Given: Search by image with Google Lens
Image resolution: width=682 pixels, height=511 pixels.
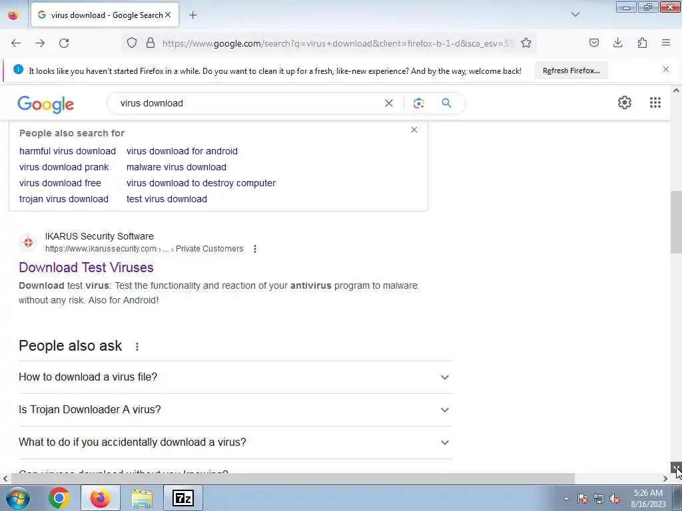Looking at the screenshot, I should click(x=418, y=103).
